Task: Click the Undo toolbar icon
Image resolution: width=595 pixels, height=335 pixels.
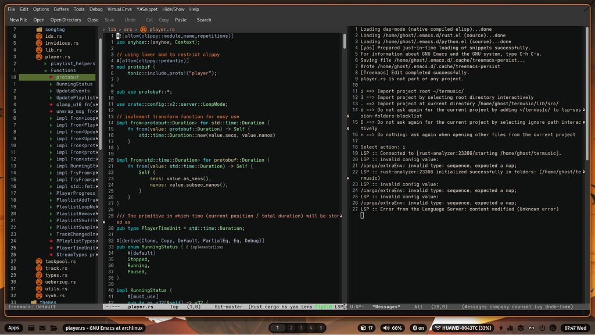Action: point(129,19)
